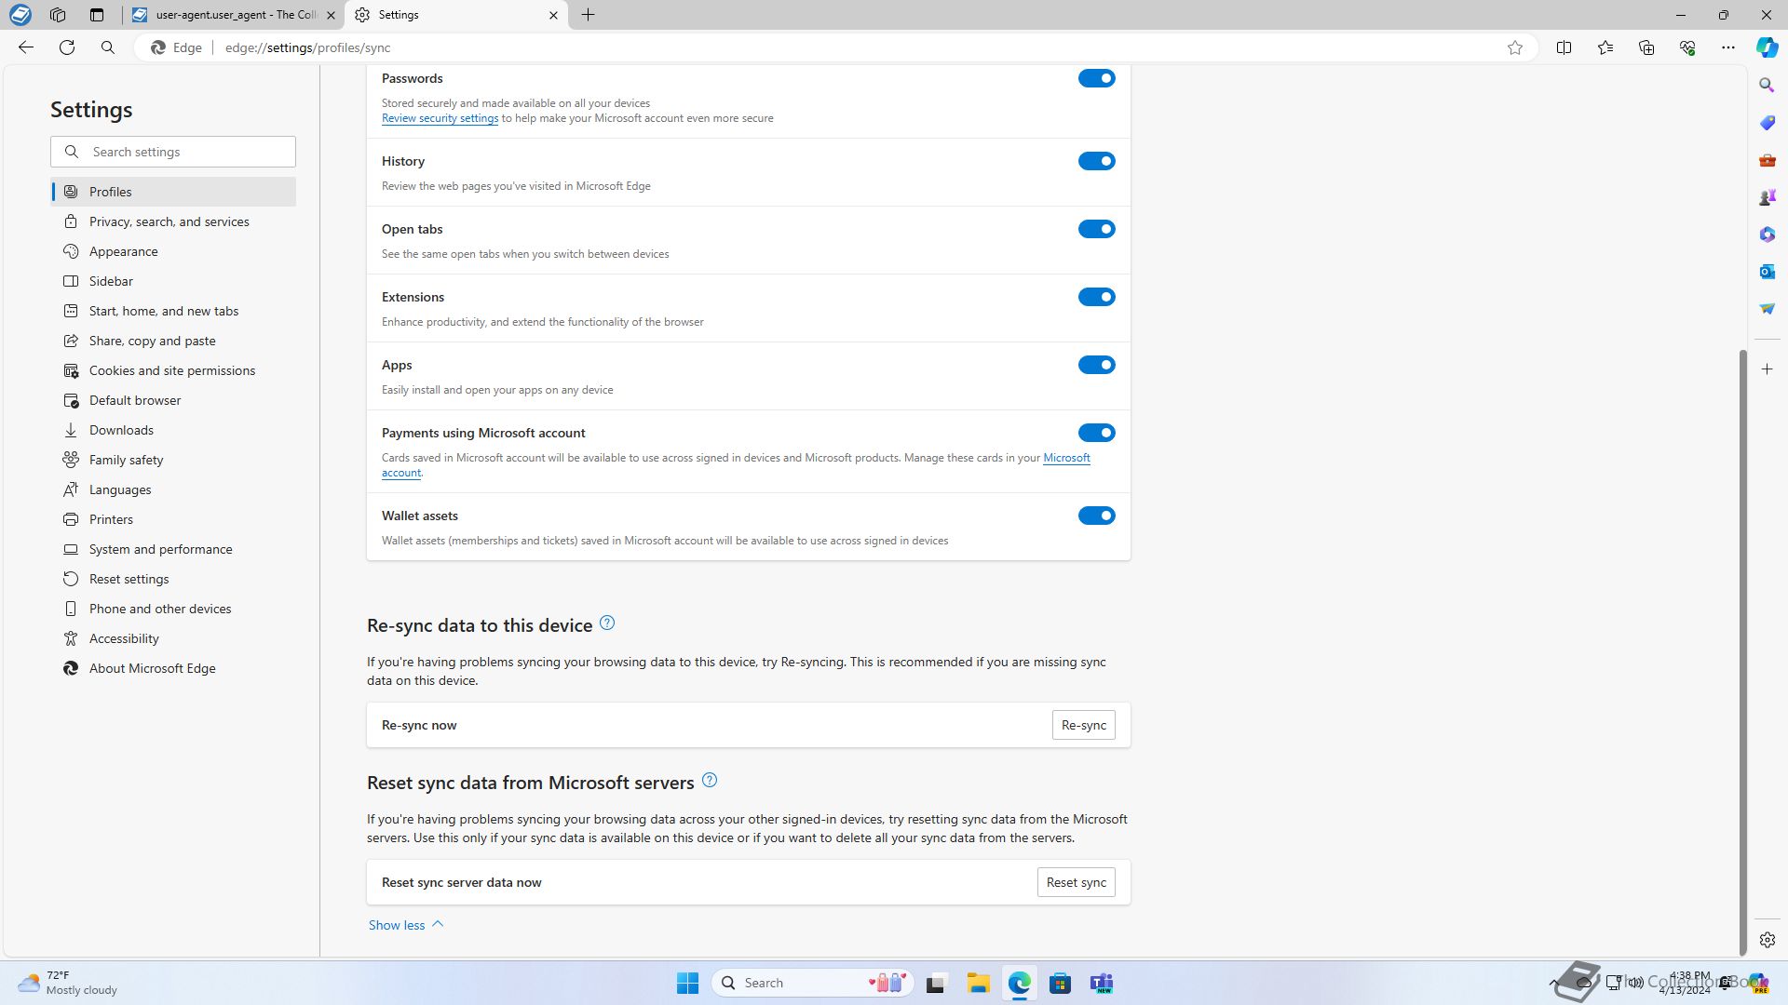This screenshot has width=1788, height=1005.
Task: Toggle Apps sync switch
Action: tap(1096, 366)
